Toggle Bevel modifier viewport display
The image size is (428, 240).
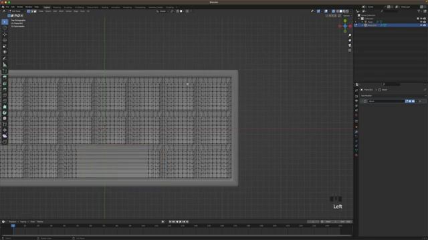tap(410, 101)
